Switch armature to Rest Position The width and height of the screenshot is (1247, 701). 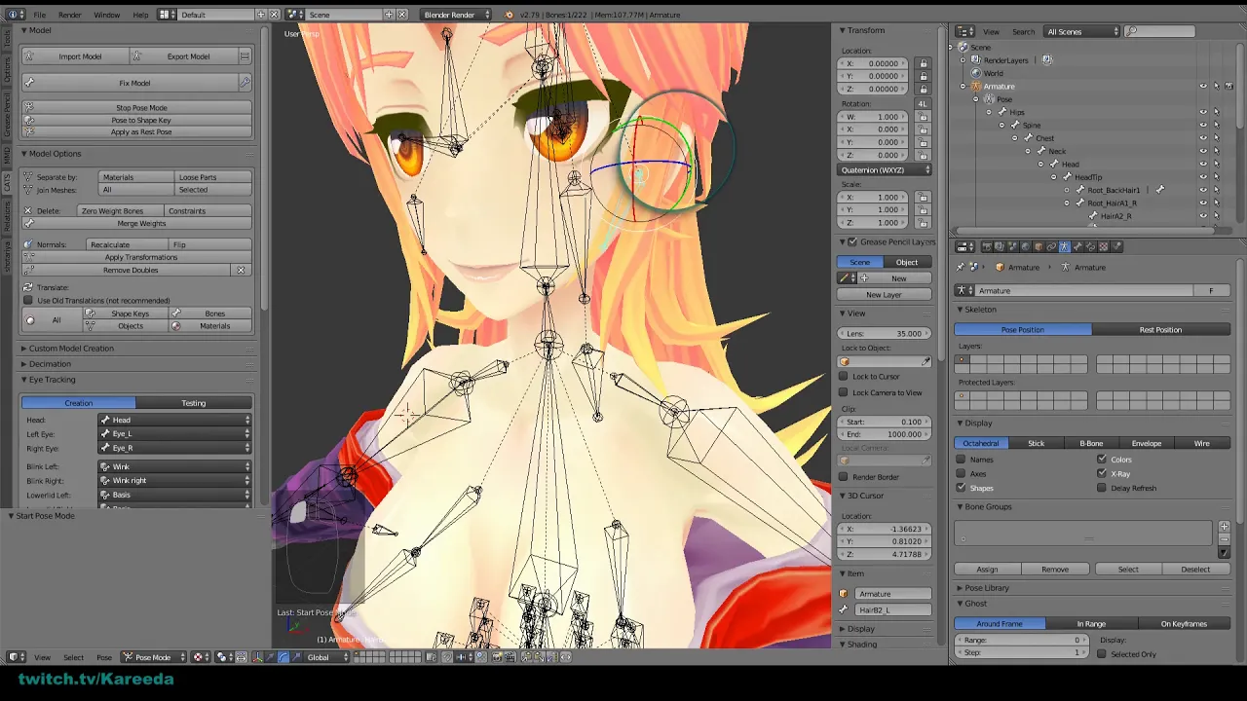click(x=1161, y=329)
